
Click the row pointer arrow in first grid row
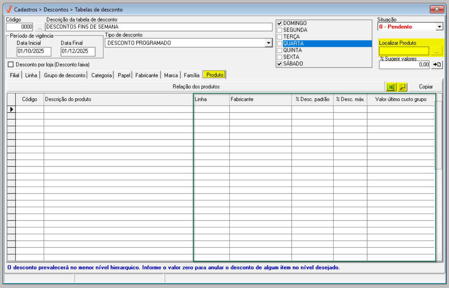11,109
